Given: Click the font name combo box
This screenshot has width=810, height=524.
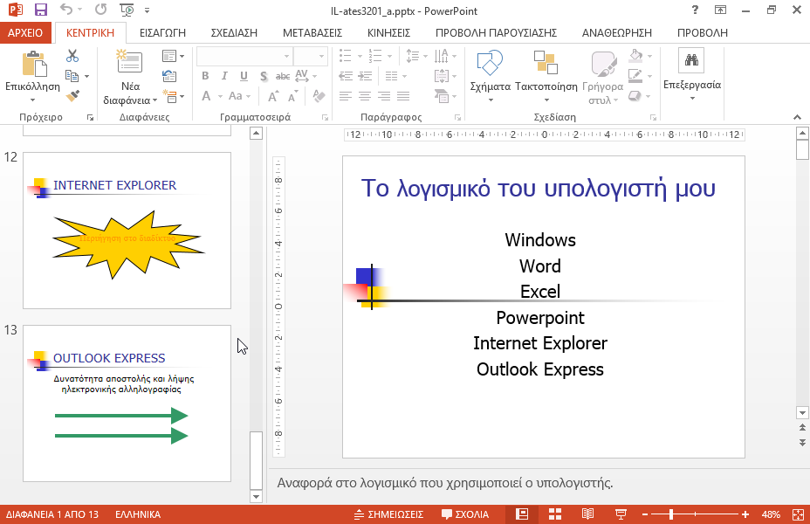Looking at the screenshot, I should pos(245,56).
